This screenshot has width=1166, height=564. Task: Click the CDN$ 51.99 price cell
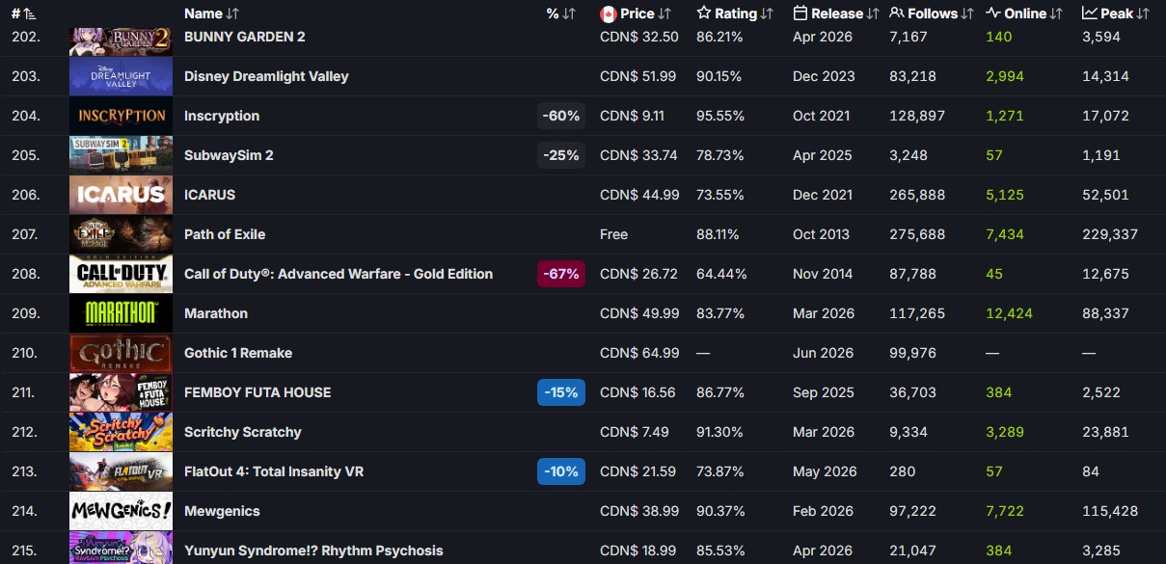pyautogui.click(x=638, y=76)
